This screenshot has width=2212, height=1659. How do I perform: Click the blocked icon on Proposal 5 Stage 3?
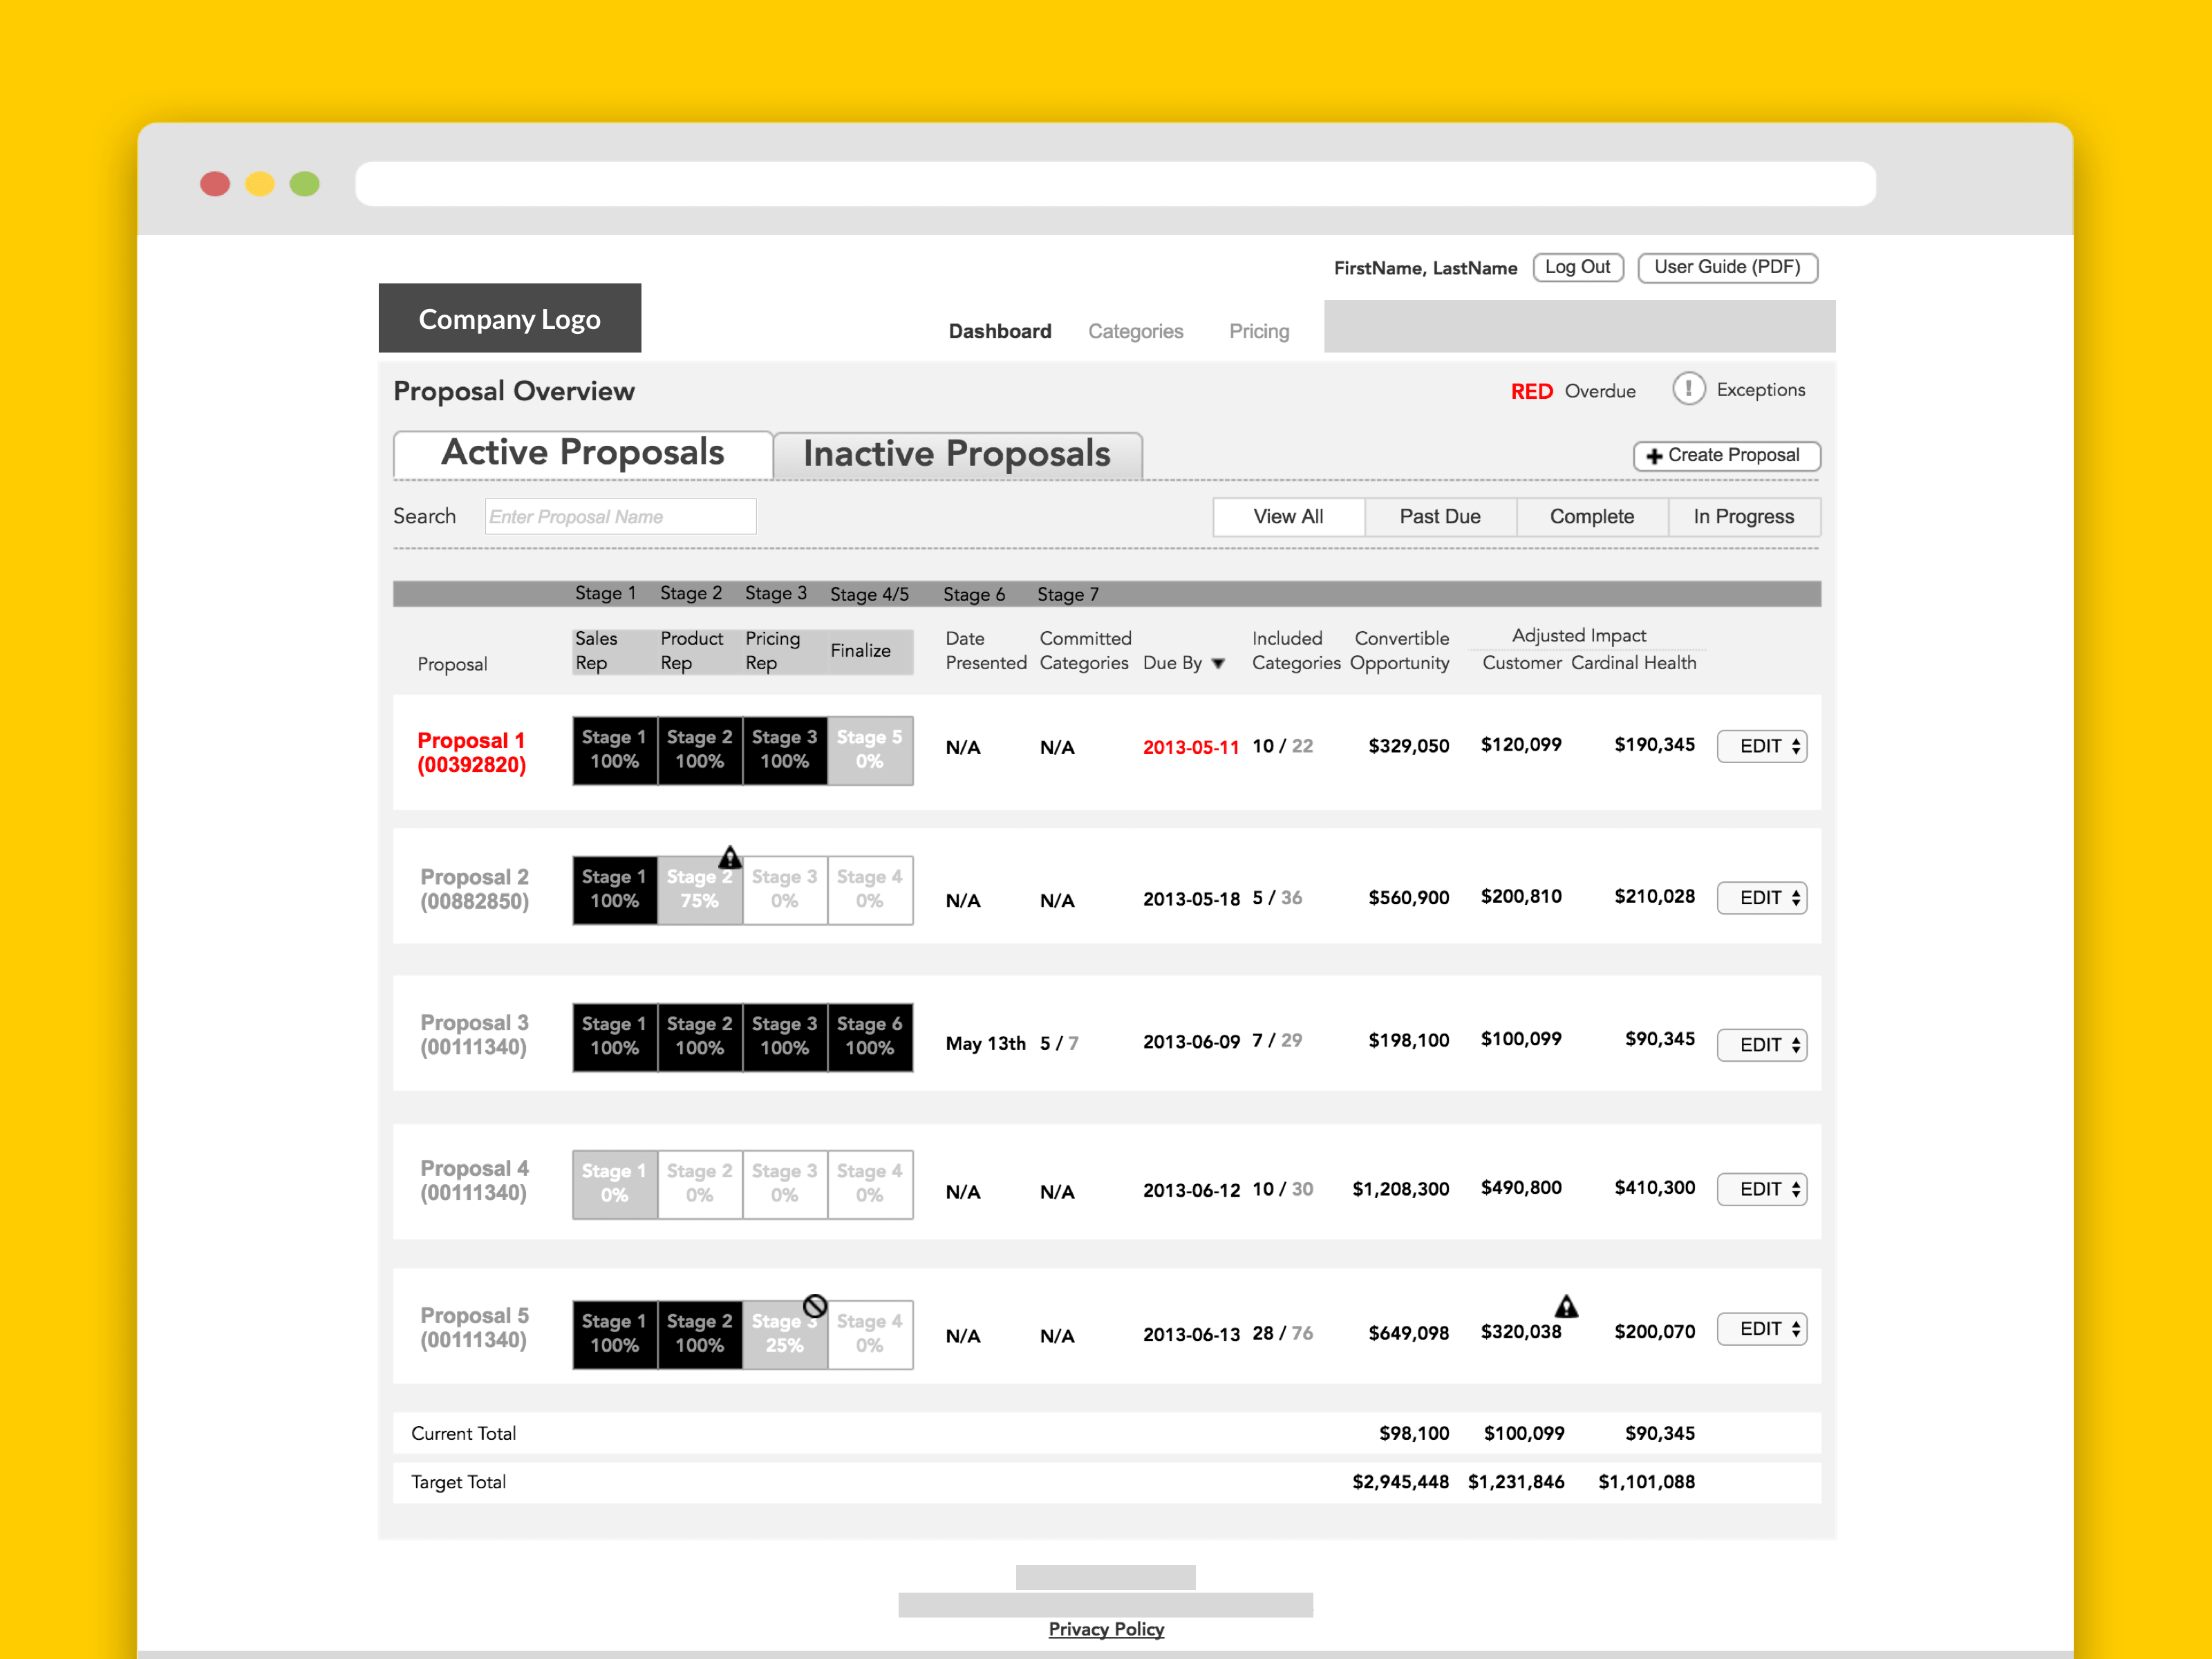pos(815,1306)
